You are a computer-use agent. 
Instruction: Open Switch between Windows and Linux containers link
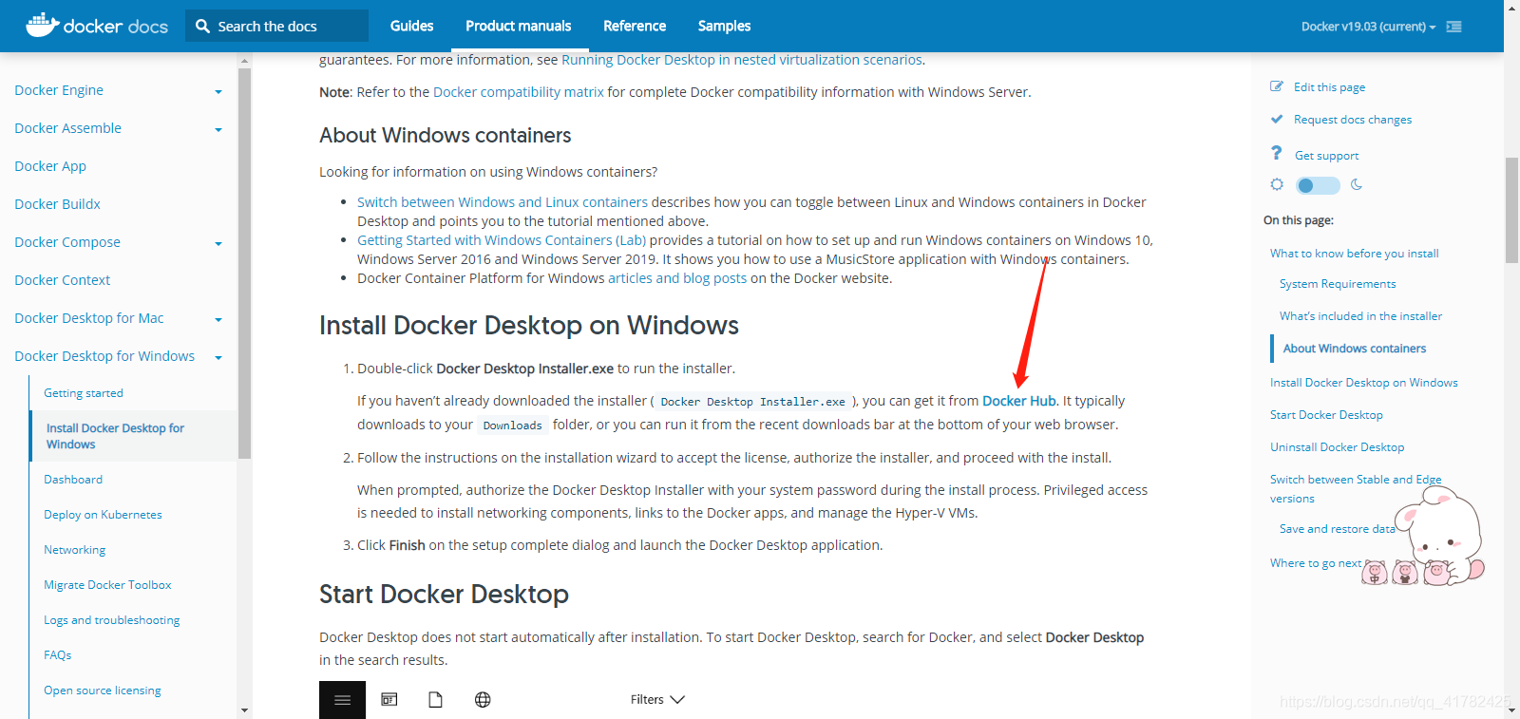(x=502, y=202)
